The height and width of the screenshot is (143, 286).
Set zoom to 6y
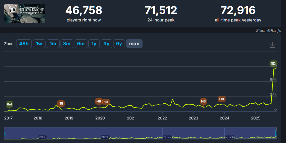[x=119, y=44]
